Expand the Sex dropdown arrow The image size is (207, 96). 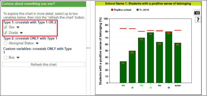click(18, 28)
